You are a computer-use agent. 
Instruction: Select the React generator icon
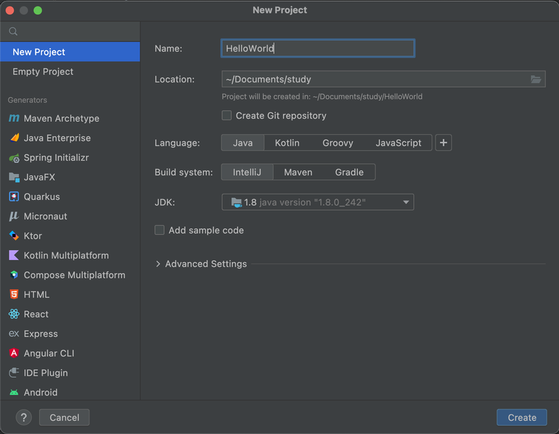pyautogui.click(x=14, y=314)
